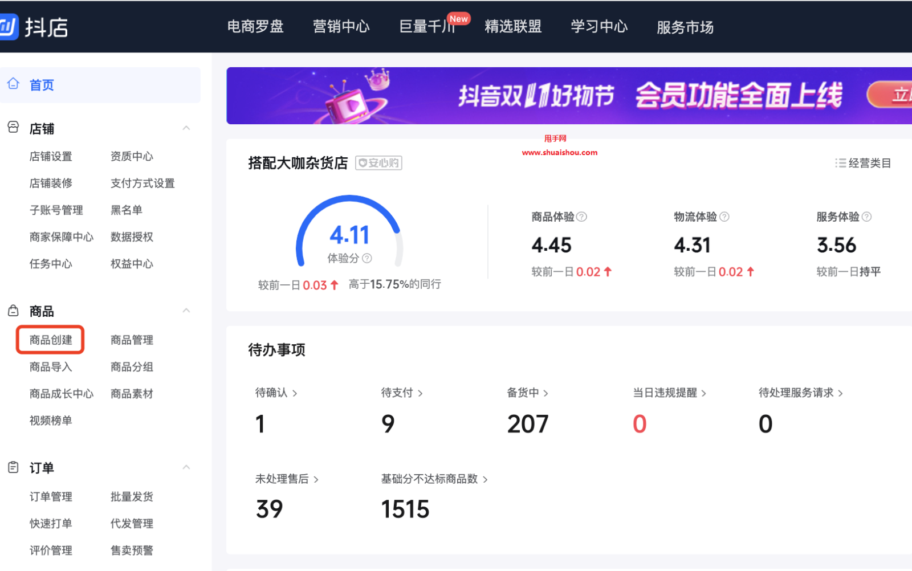
Task: Click the 经营类目 button
Action: tap(863, 163)
